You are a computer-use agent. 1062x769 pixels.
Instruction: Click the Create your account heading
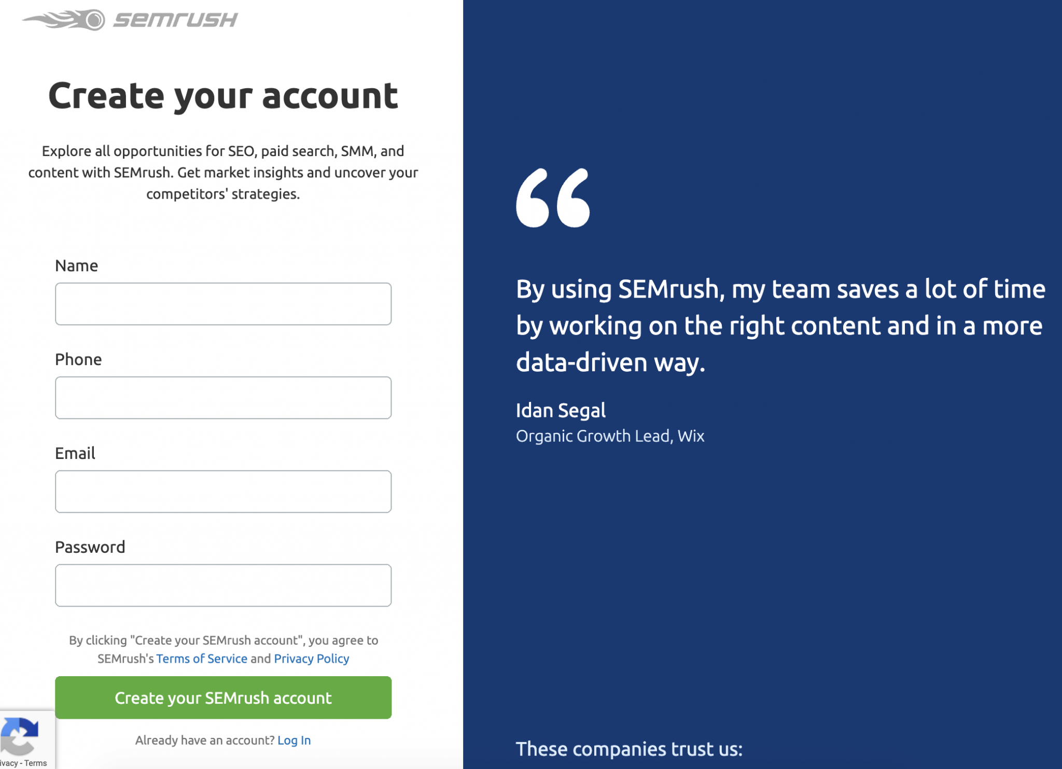point(223,96)
